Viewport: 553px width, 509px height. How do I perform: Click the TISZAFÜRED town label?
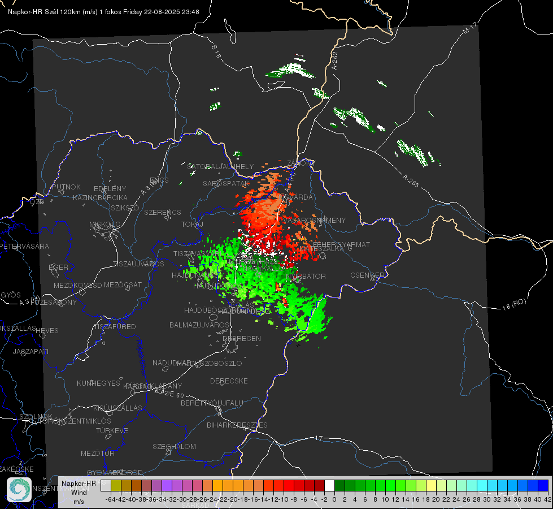(x=115, y=327)
